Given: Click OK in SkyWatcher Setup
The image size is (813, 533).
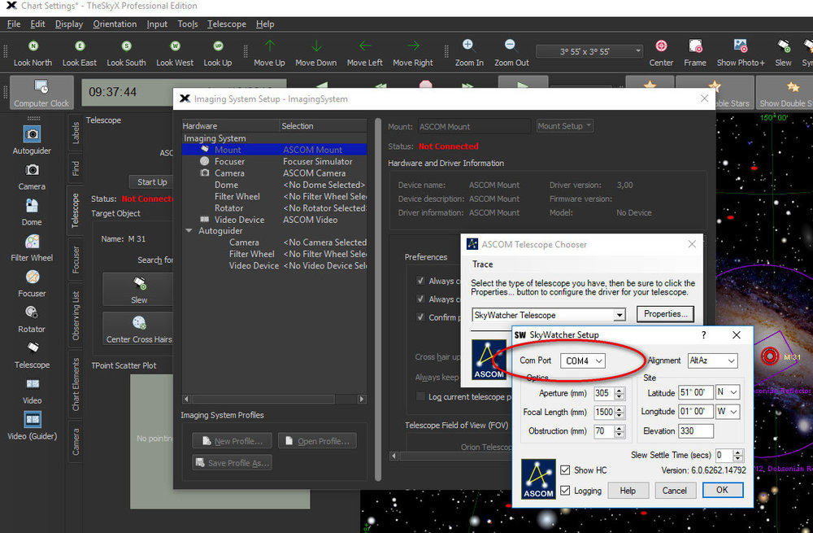Looking at the screenshot, I should tap(722, 490).
